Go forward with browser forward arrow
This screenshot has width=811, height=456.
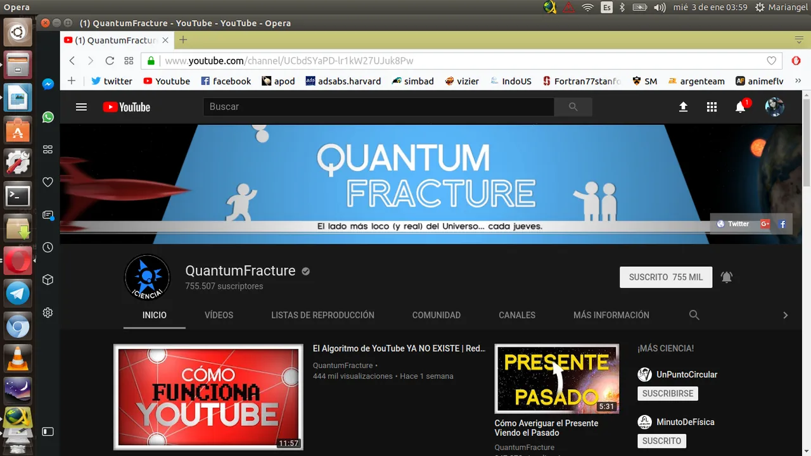pyautogui.click(x=91, y=61)
